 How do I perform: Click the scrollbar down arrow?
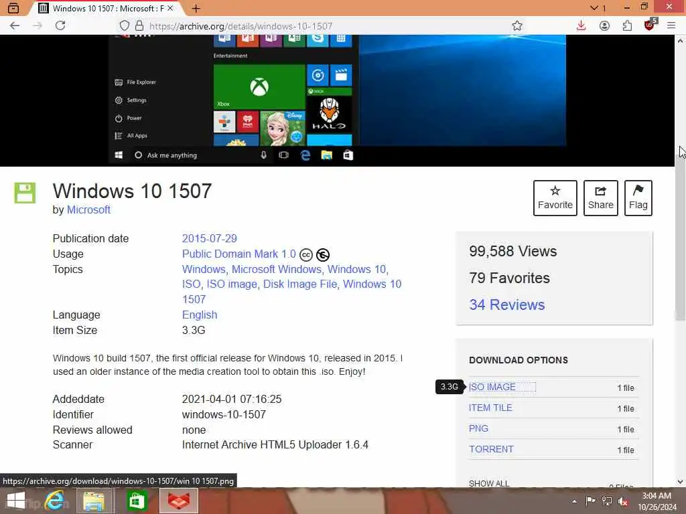[680, 482]
